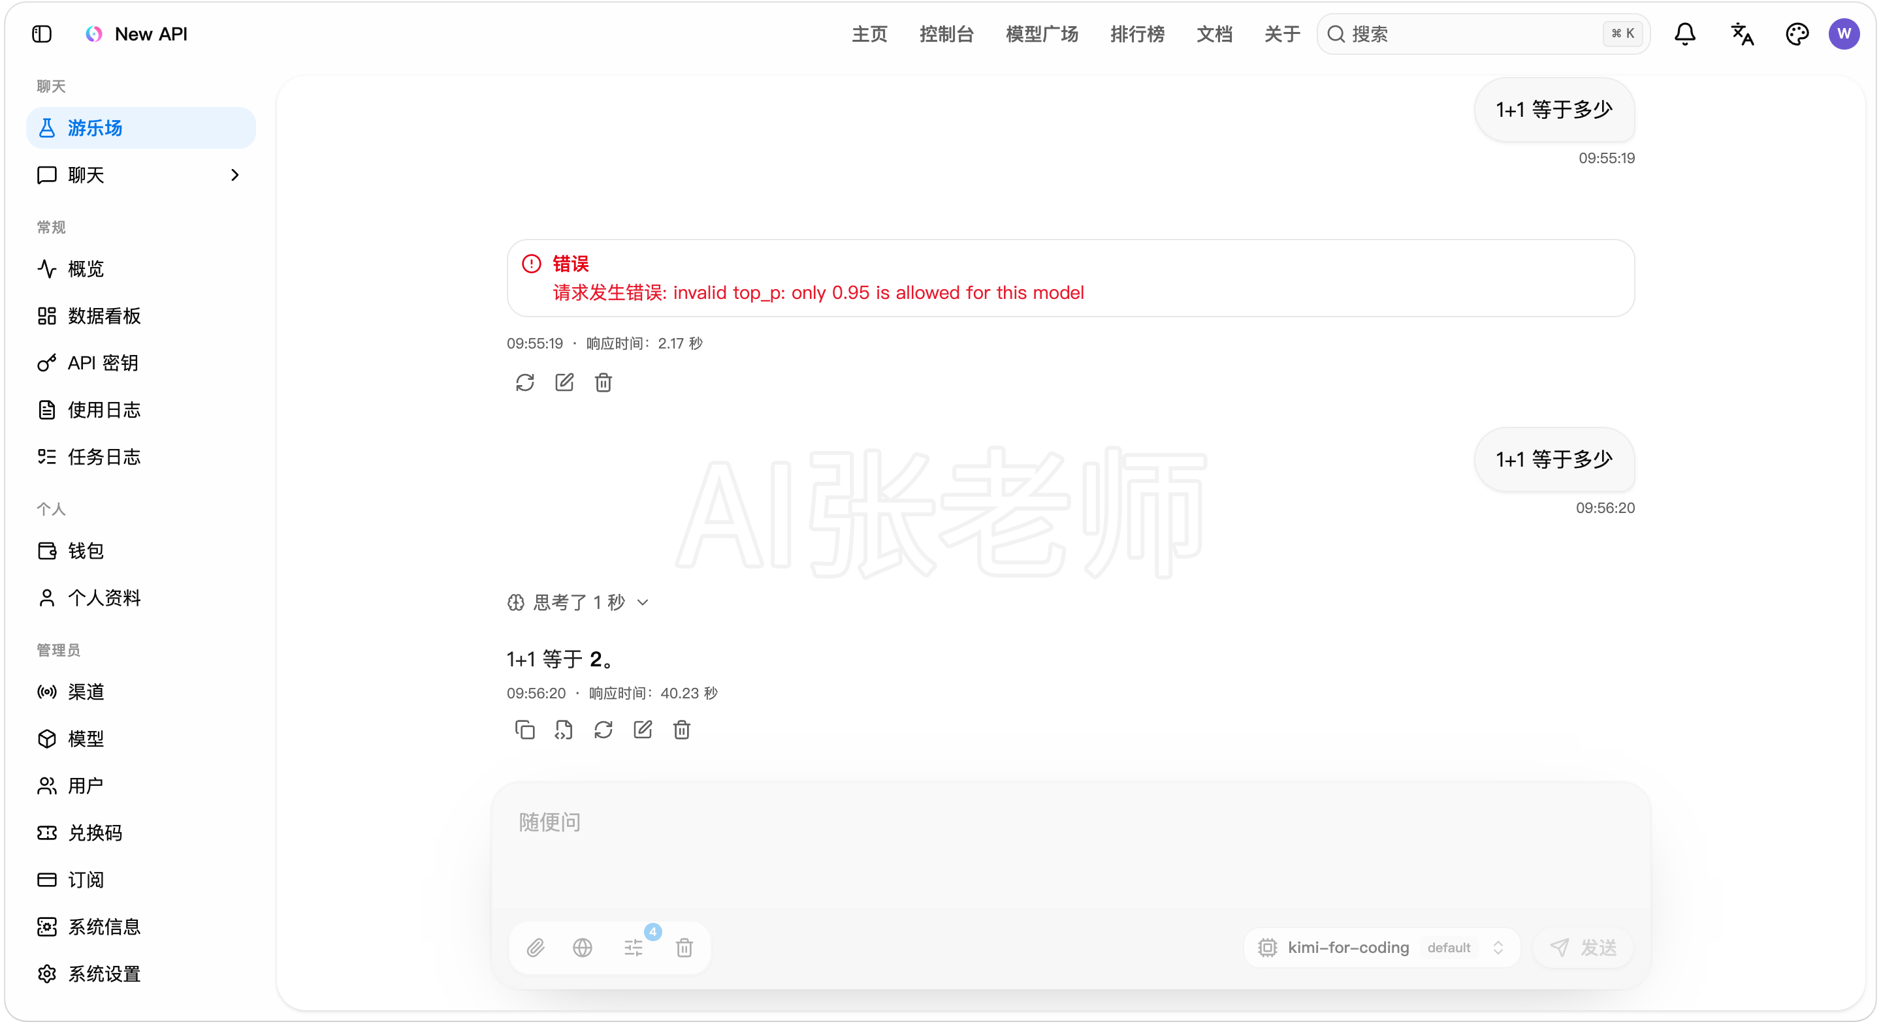
Task: Clear conversation with input toolbar trash icon
Action: coord(684,948)
